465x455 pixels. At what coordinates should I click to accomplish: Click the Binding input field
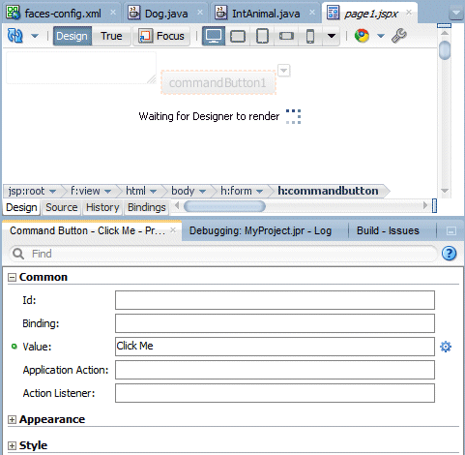275,323
